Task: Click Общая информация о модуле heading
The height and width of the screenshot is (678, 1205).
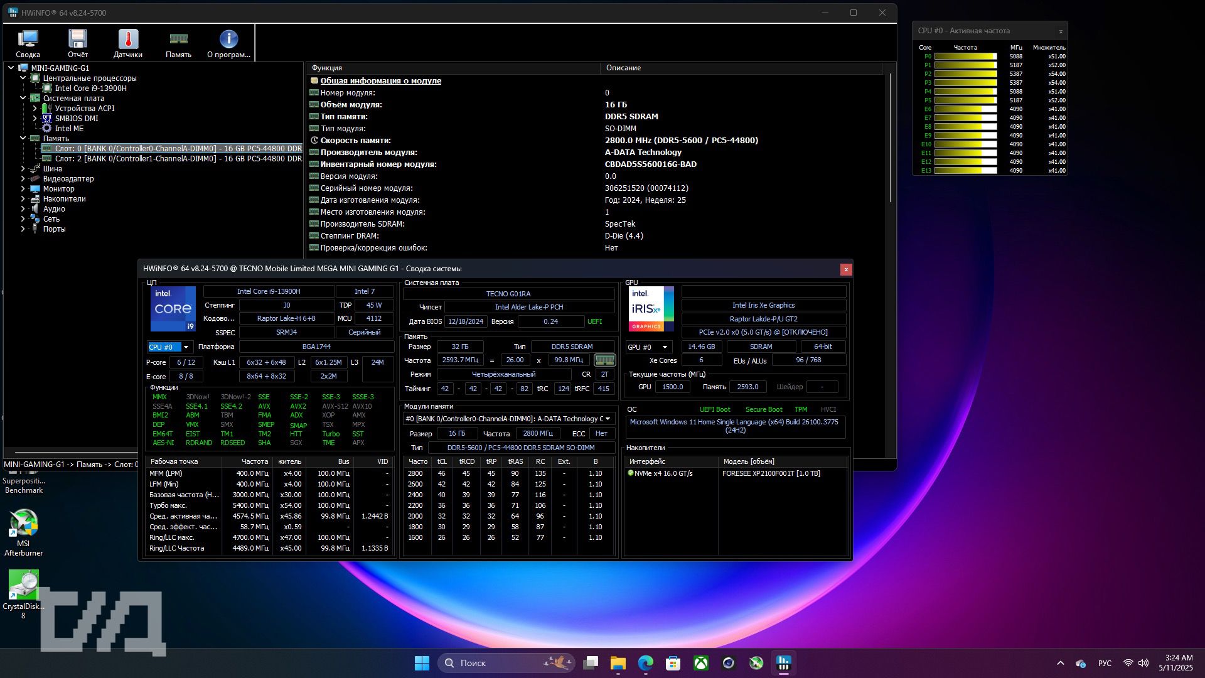Action: tap(380, 80)
